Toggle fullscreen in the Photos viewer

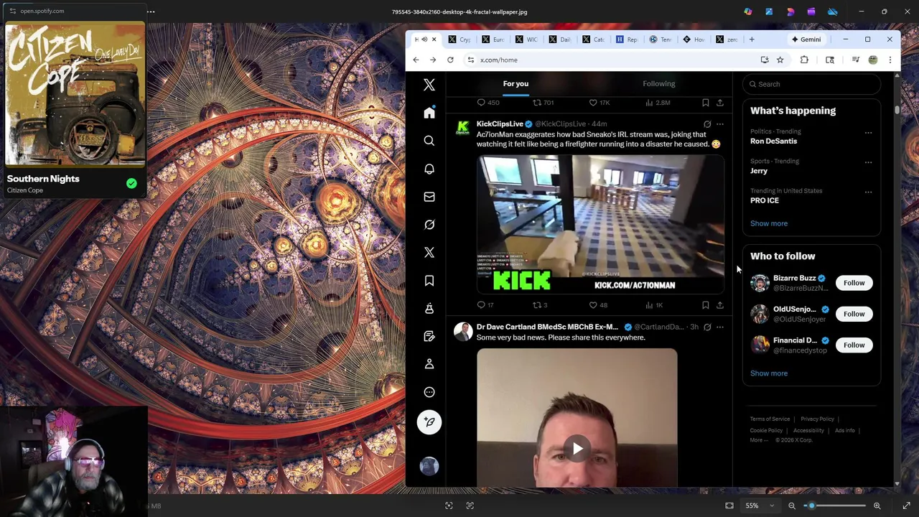coord(907,506)
